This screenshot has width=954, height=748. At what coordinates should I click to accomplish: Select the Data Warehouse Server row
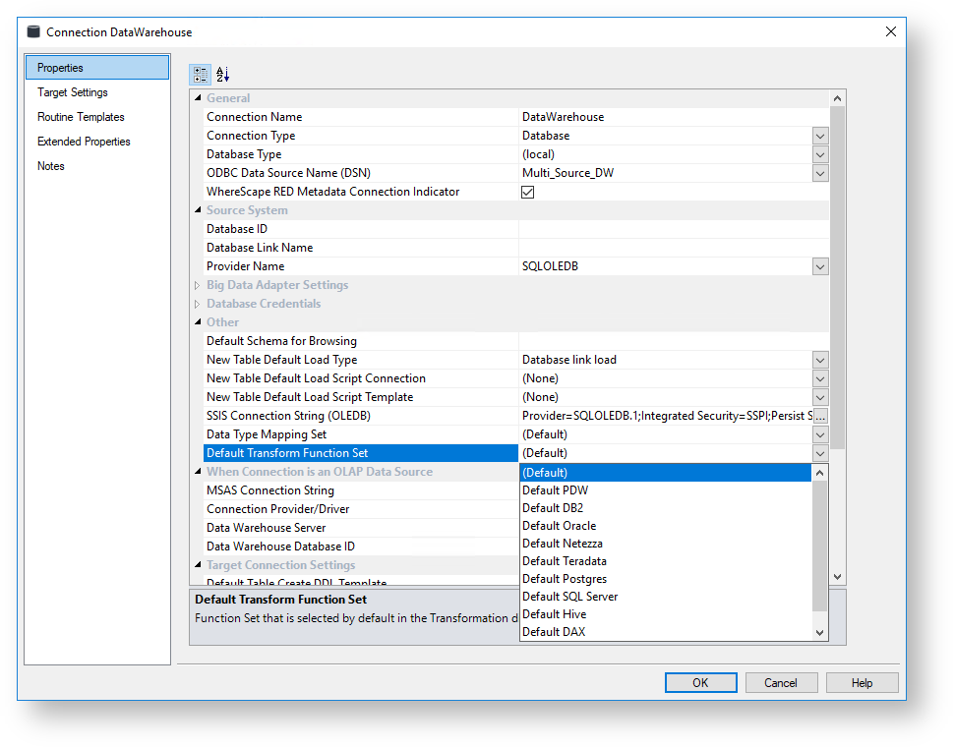tap(361, 528)
